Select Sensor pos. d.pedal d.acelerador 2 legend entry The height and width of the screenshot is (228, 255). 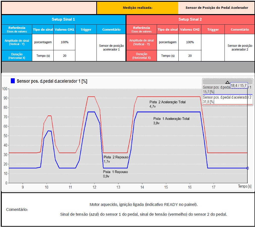[227, 99]
